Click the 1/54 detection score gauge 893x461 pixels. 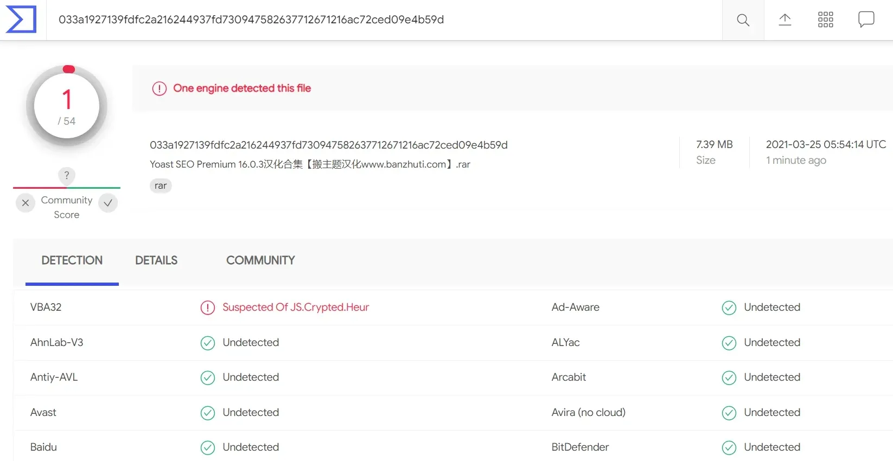pyautogui.click(x=67, y=106)
